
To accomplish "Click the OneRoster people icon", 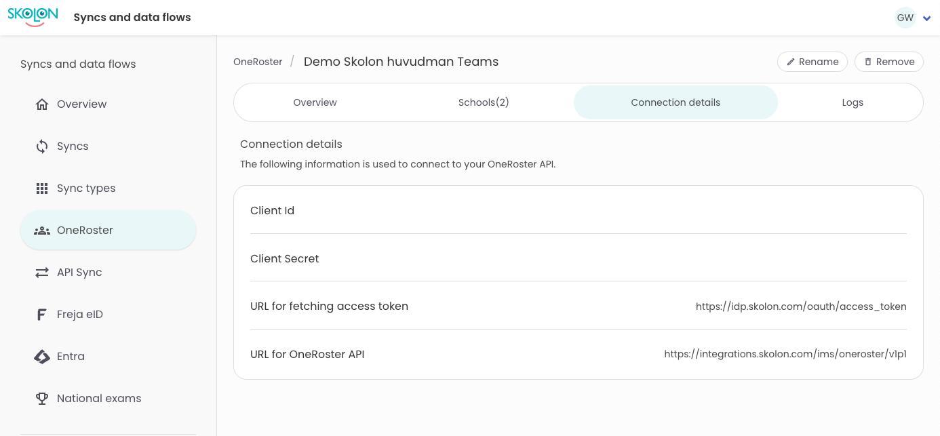I will [x=42, y=231].
